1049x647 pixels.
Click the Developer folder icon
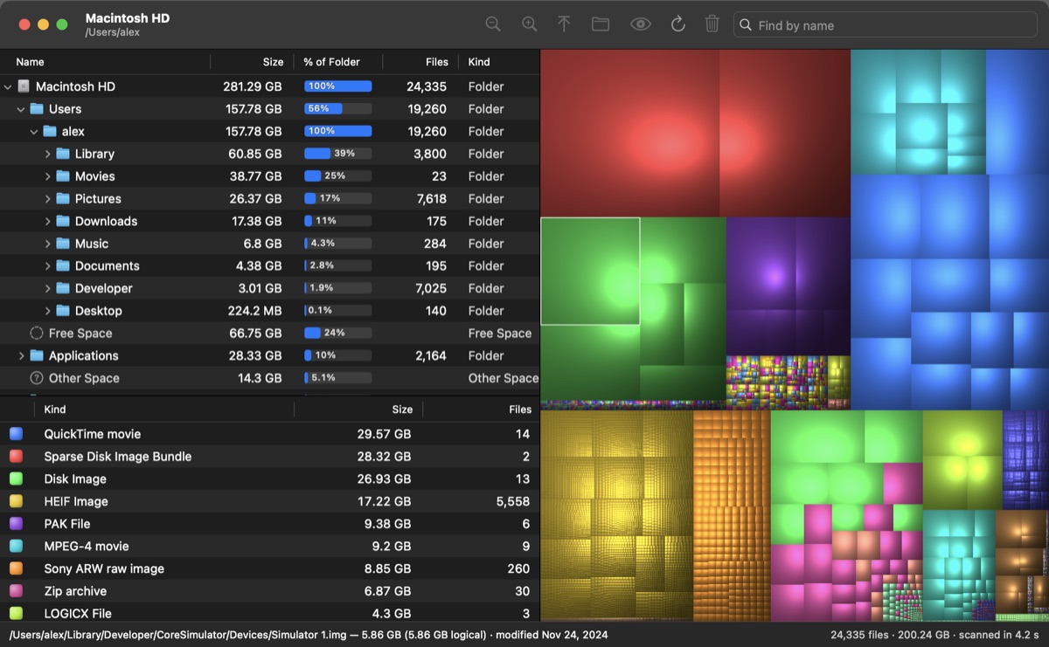click(x=63, y=288)
